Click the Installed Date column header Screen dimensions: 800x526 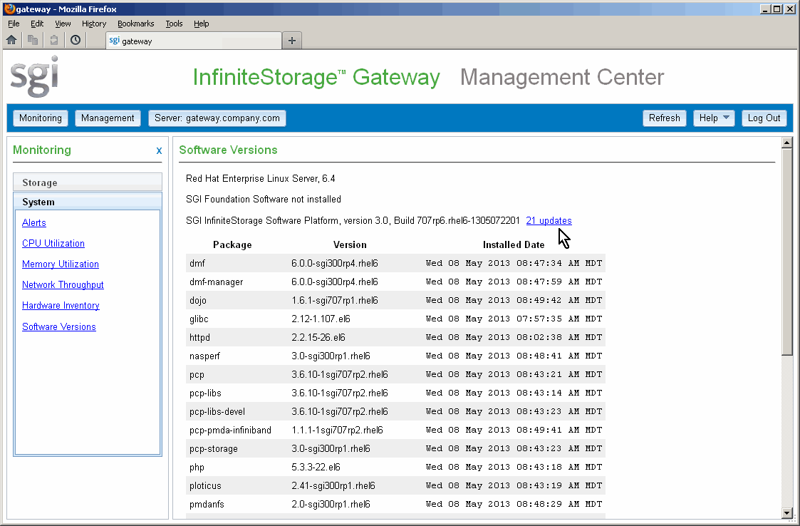click(x=514, y=244)
